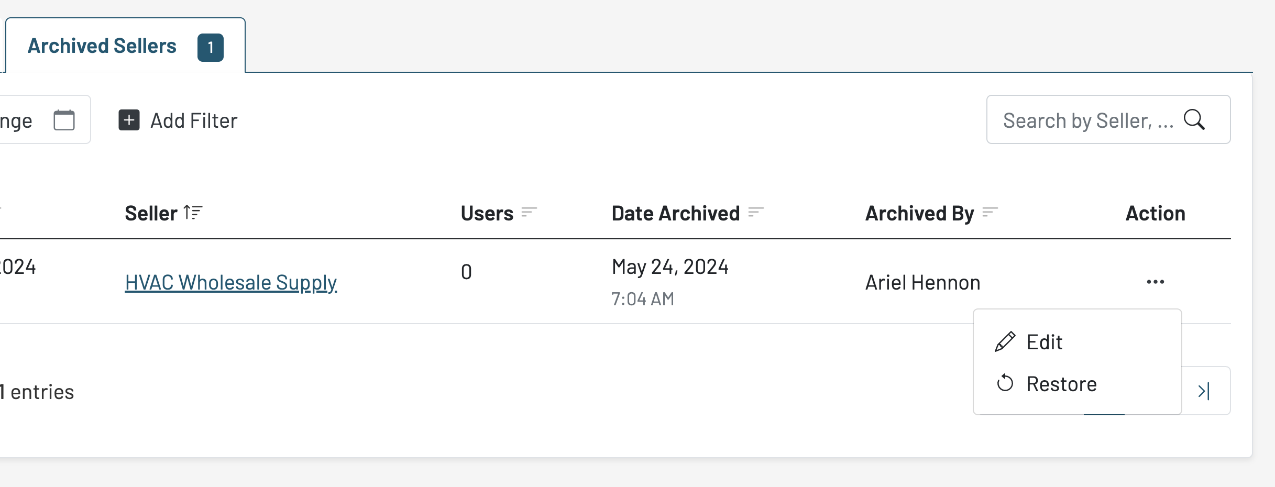The height and width of the screenshot is (487, 1275).
Task: Go to last page of entries
Action: tap(1204, 391)
